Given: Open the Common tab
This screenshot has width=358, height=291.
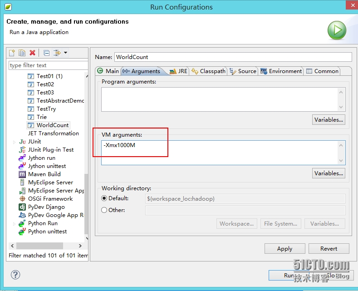Looking at the screenshot, I should pos(323,71).
